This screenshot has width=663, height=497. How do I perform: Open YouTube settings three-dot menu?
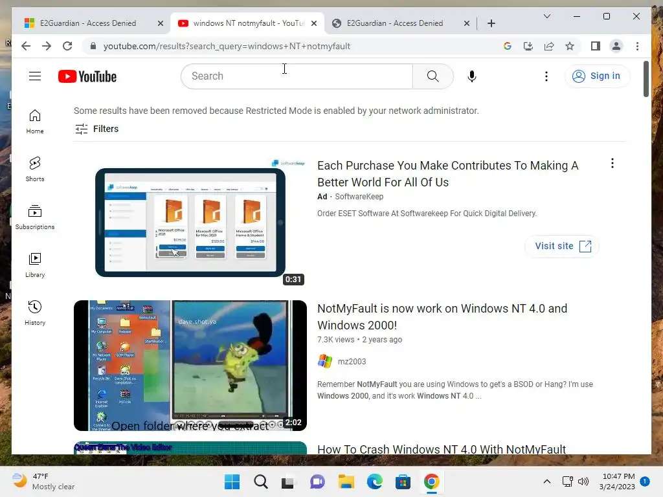[546, 76]
